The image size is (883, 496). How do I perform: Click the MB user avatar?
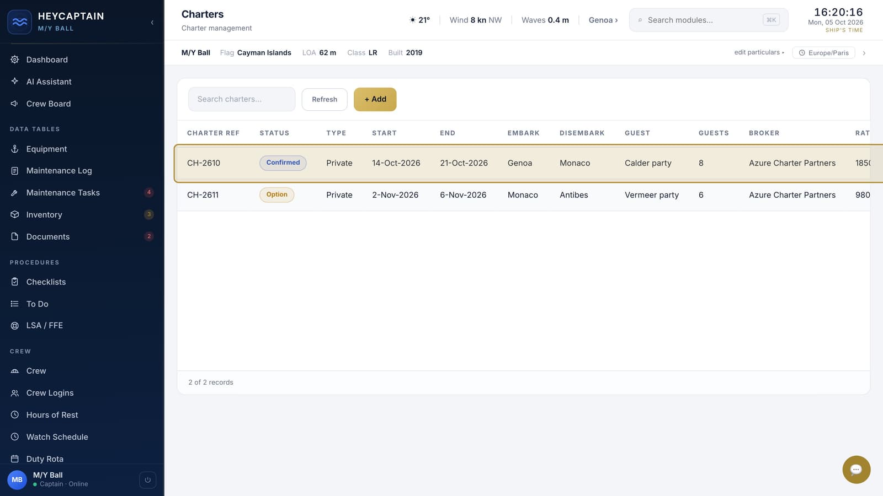(x=17, y=479)
